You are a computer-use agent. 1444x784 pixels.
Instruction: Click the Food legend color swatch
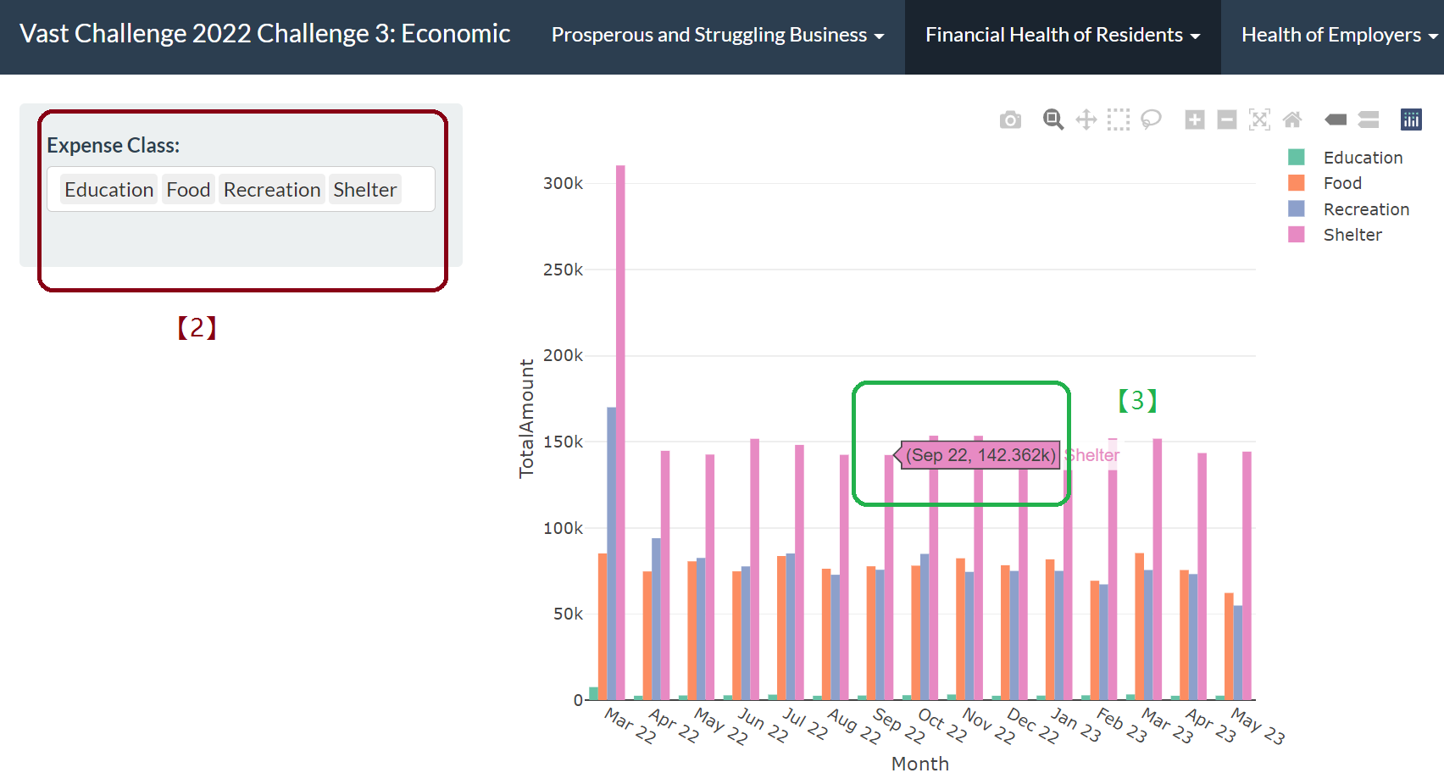pos(1296,183)
